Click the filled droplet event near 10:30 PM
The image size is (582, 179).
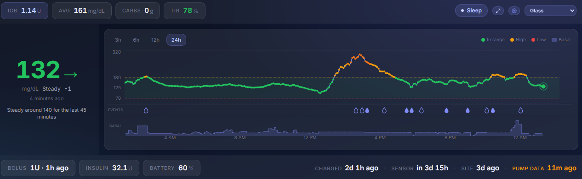(493, 110)
